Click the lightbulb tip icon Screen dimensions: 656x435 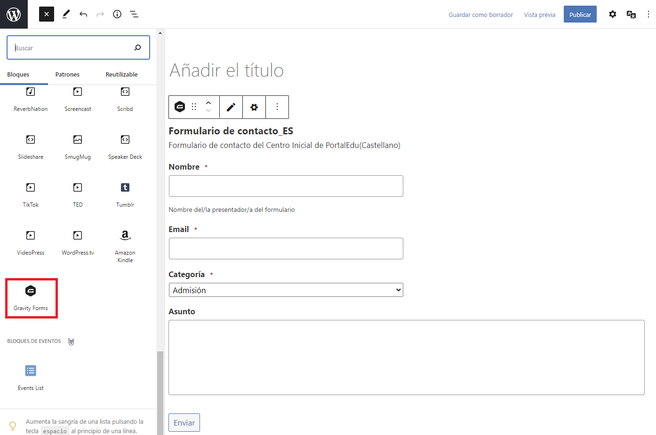point(13,426)
